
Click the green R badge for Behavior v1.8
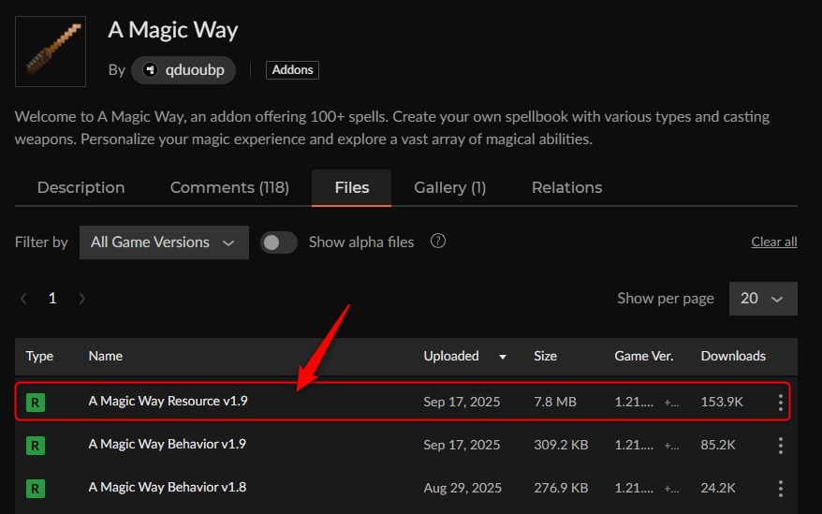click(x=35, y=488)
